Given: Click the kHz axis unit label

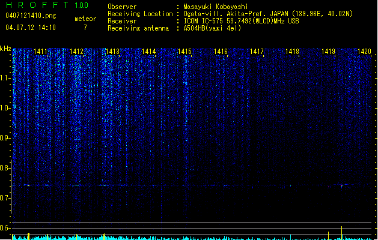Looking at the screenshot, I should click(5, 49).
